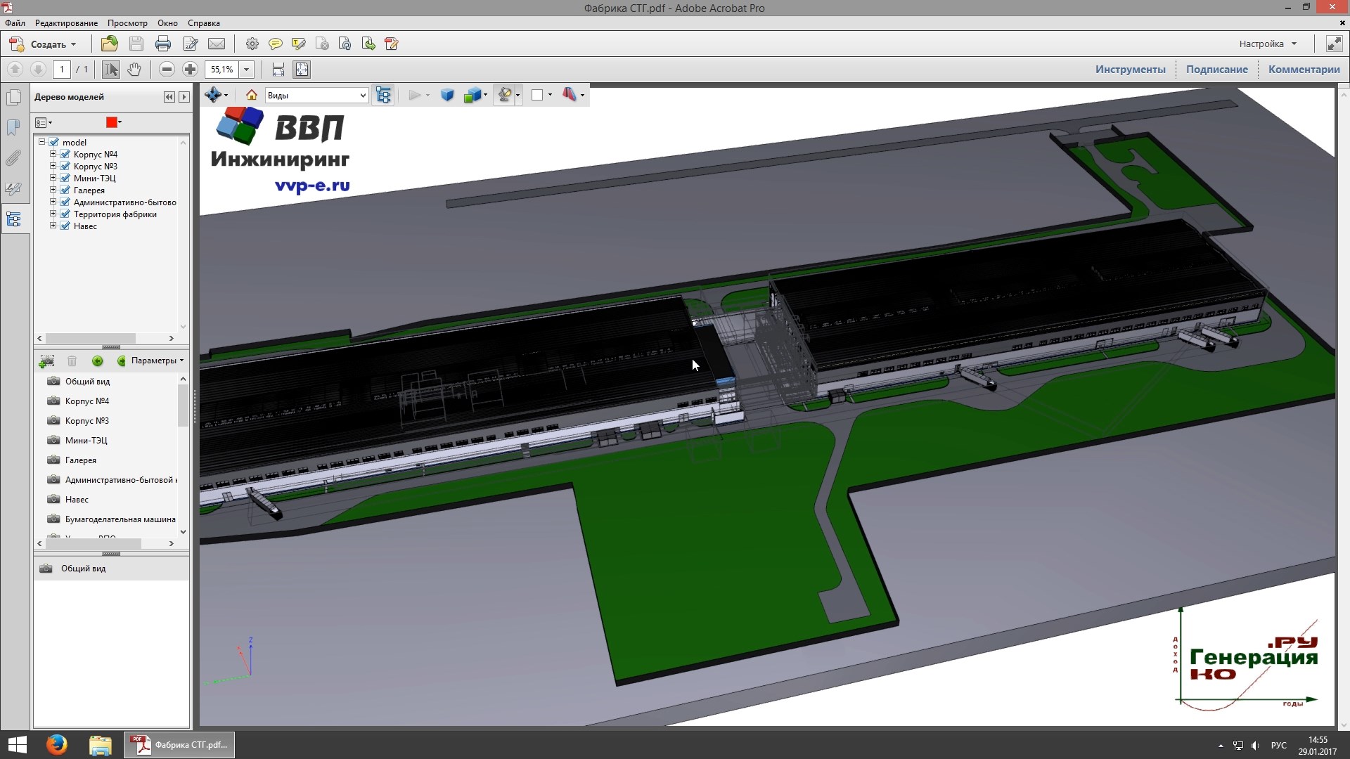Image resolution: width=1350 pixels, height=759 pixels.
Task: Switch to the Комментарии pane tab
Action: click(x=1304, y=69)
